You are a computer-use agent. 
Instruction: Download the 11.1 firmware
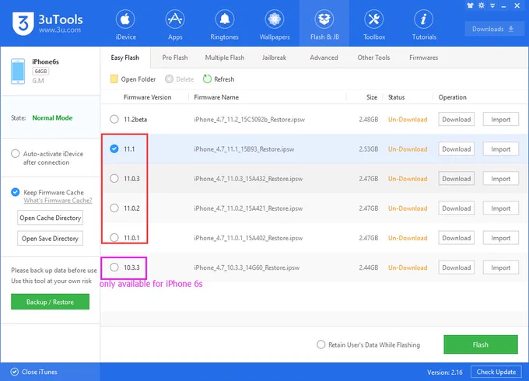point(456,149)
